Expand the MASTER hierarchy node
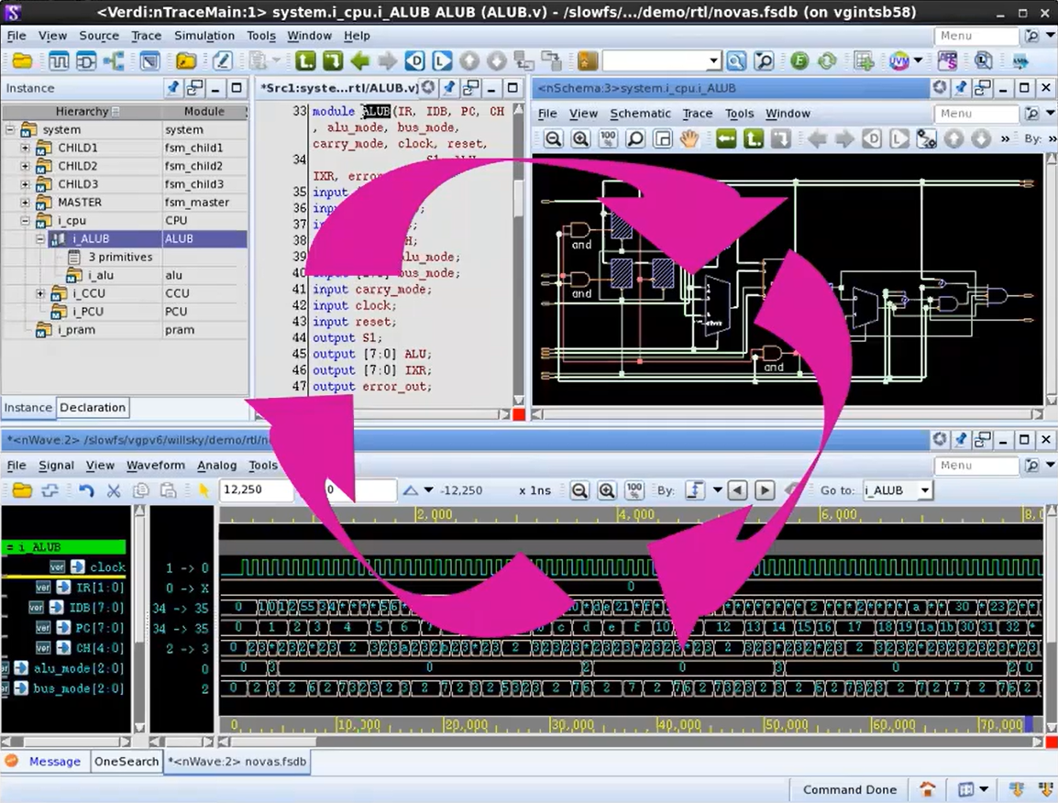The width and height of the screenshot is (1058, 803). click(x=25, y=202)
